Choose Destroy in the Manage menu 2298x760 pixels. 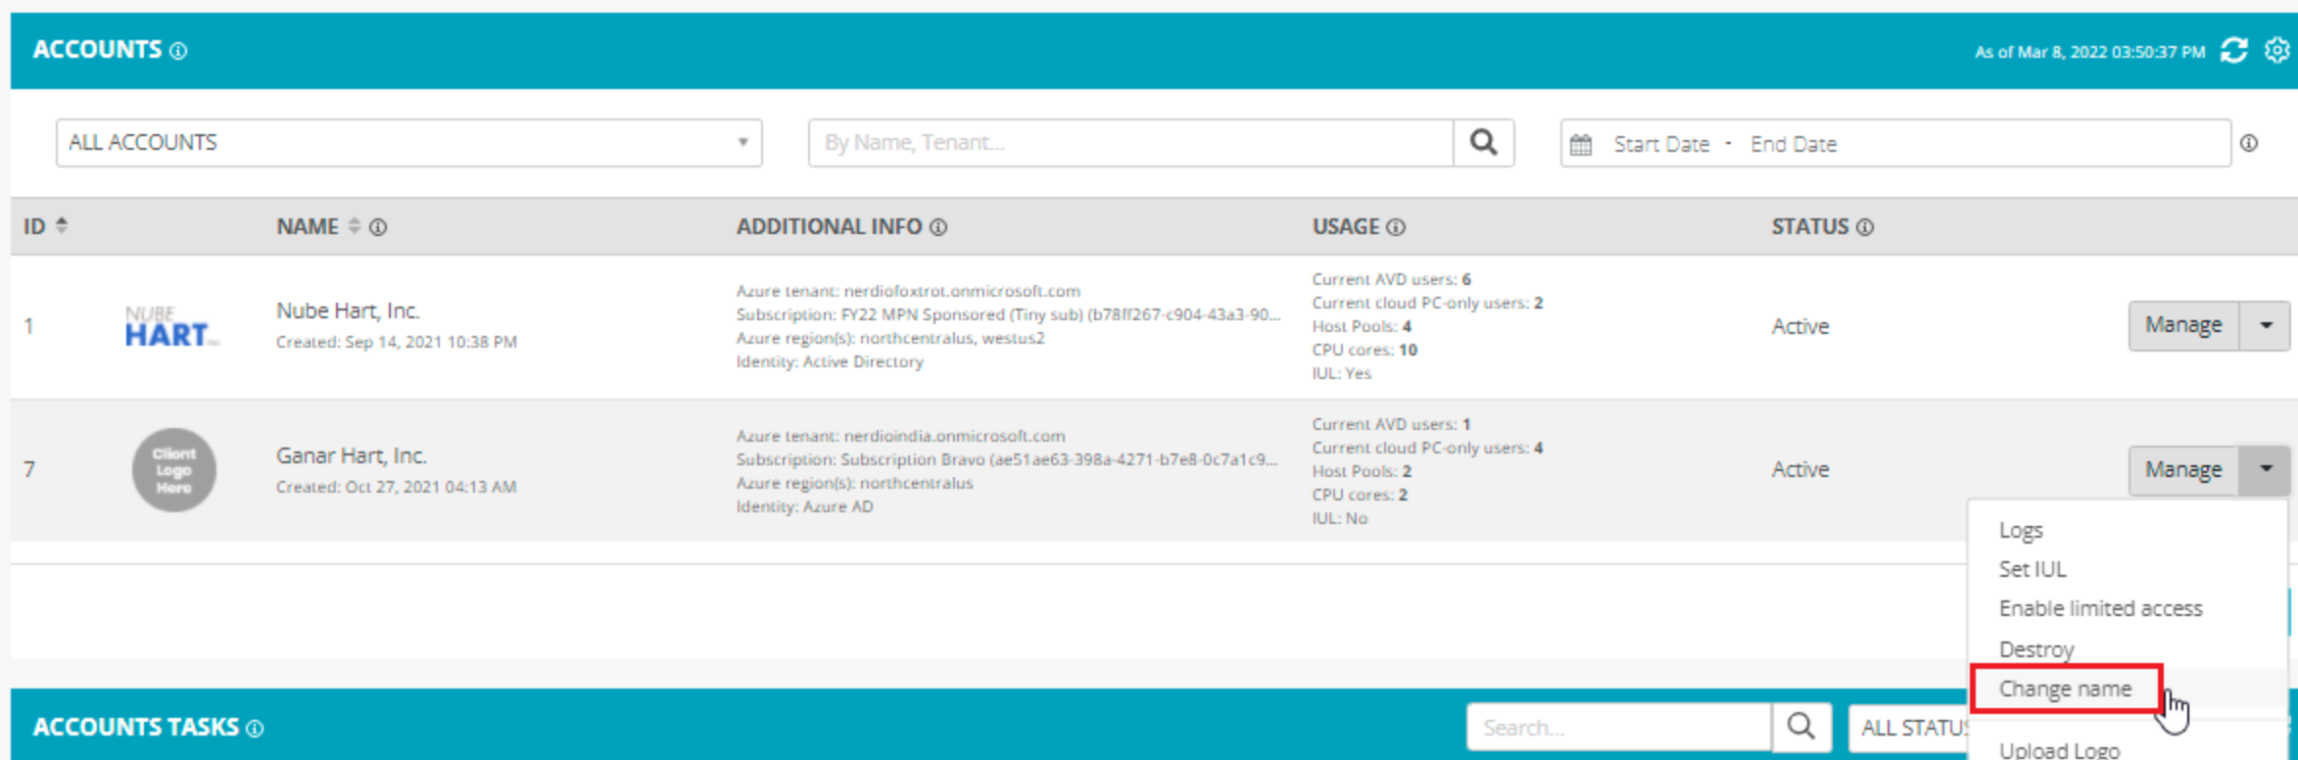pos(2035,649)
